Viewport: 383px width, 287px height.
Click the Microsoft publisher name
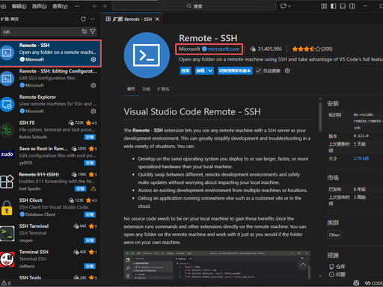point(189,49)
